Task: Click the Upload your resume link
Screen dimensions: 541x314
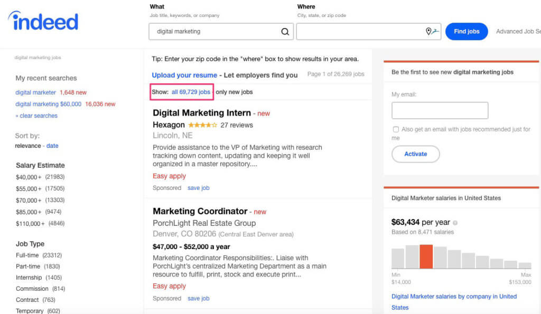Action: click(184, 75)
